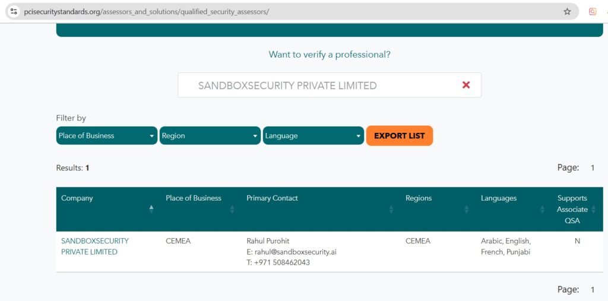Select page 1 below the results table
Viewport: 608px width, 301px height.
[593, 290]
